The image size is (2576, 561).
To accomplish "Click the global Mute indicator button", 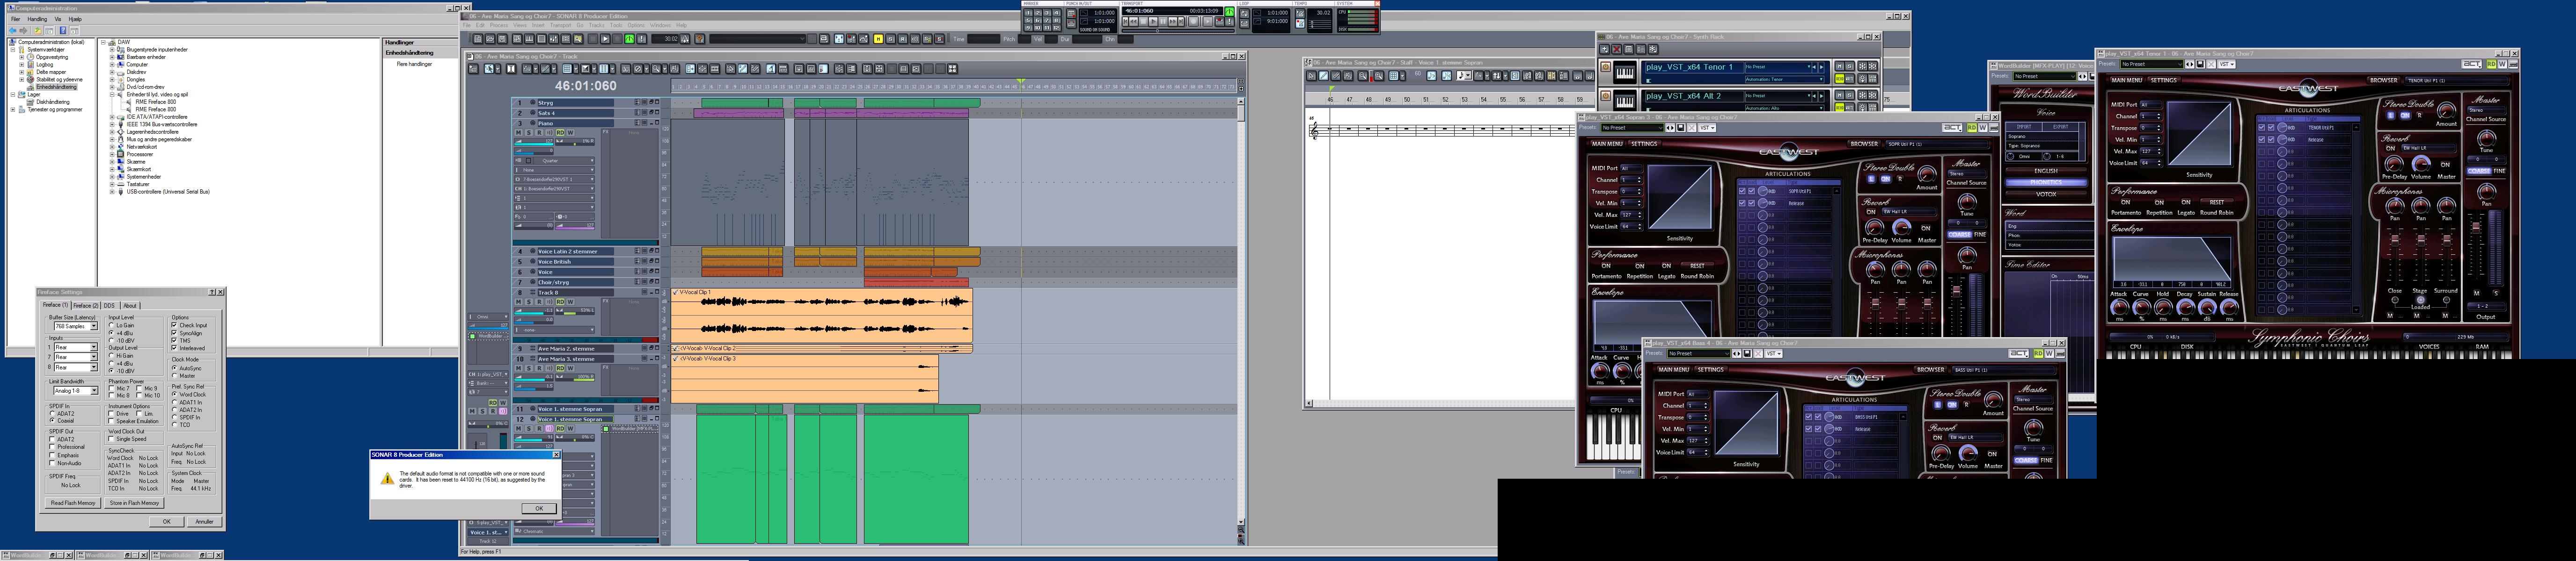I will coord(878,39).
